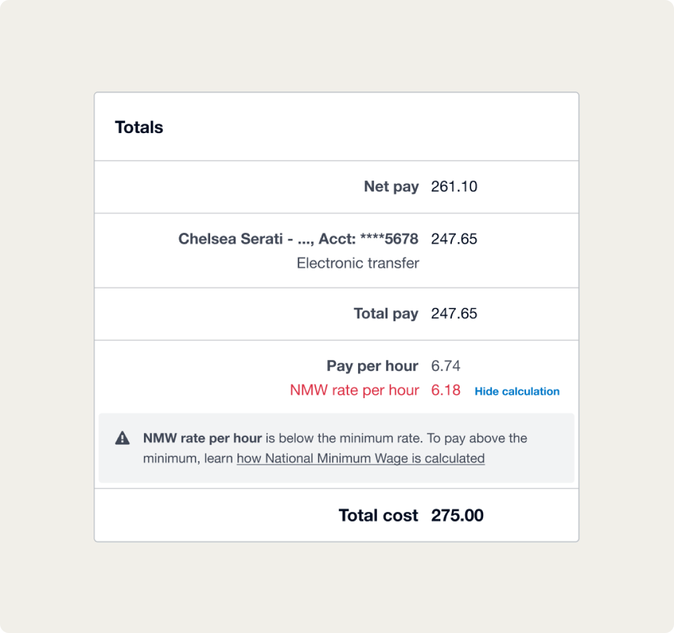Image resolution: width=674 pixels, height=633 pixels.
Task: Click bold NMW rate per hour in warning
Action: (202, 438)
